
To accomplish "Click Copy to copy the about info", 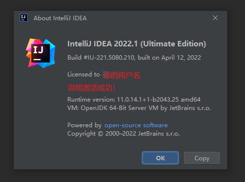I will [202, 158].
